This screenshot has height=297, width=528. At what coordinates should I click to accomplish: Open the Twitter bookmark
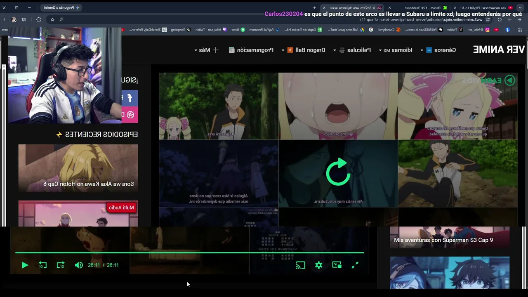click(455, 30)
